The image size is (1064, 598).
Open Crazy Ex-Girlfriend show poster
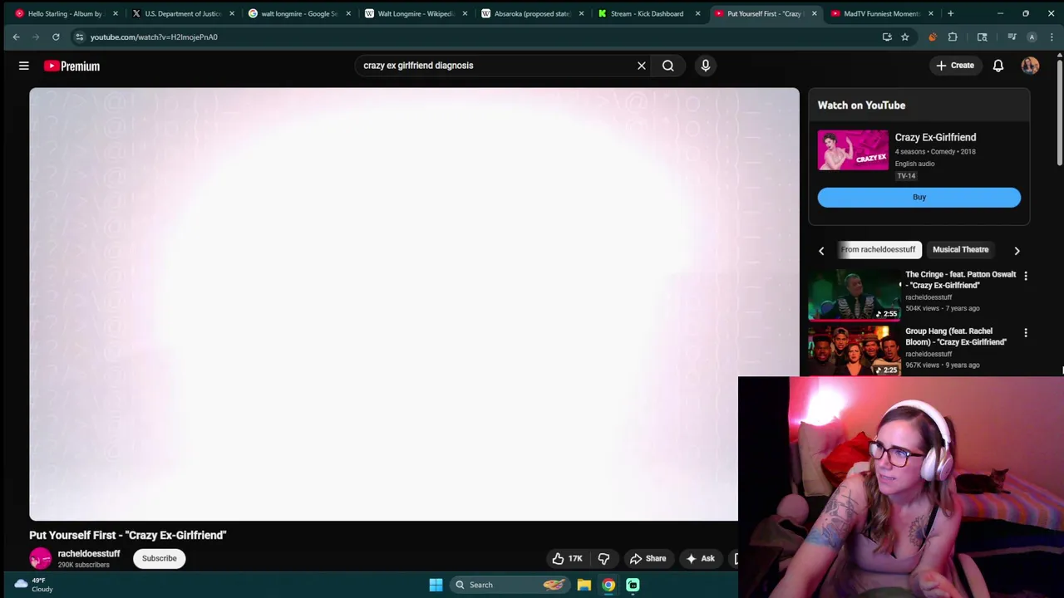853,149
